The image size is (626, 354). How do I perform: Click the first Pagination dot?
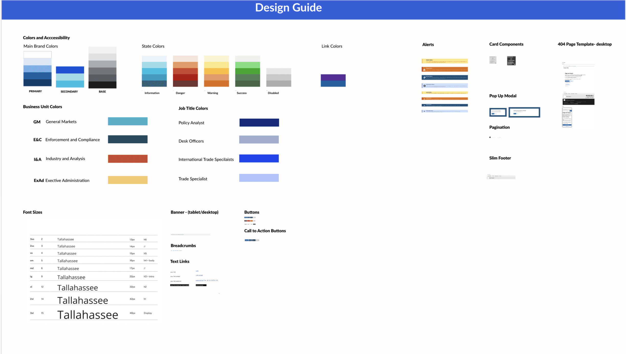point(490,137)
